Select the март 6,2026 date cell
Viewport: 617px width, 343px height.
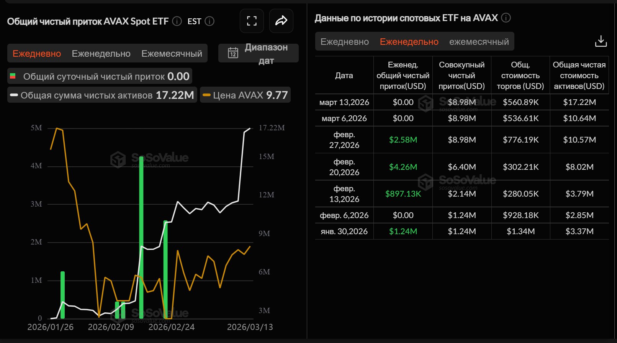point(344,118)
